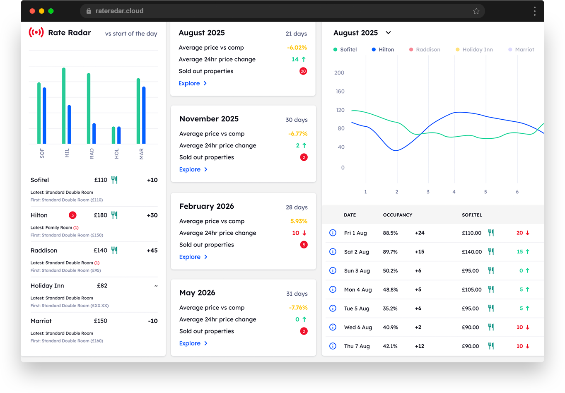Toggle the Hilton series in chart legend
This screenshot has width=565, height=393.
[x=383, y=50]
